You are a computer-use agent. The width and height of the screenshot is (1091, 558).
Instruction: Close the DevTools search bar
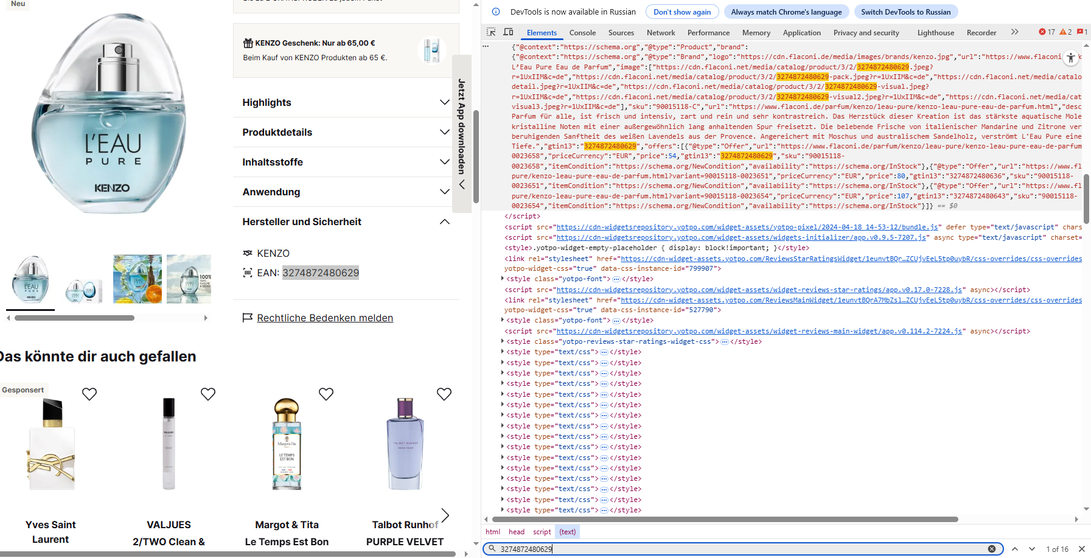[1082, 549]
